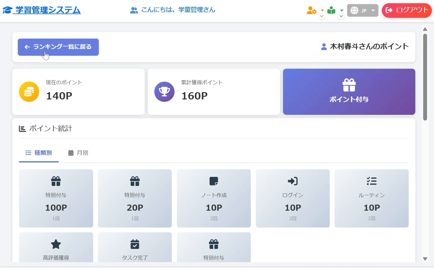Switch to the 月別 tab

(x=78, y=153)
